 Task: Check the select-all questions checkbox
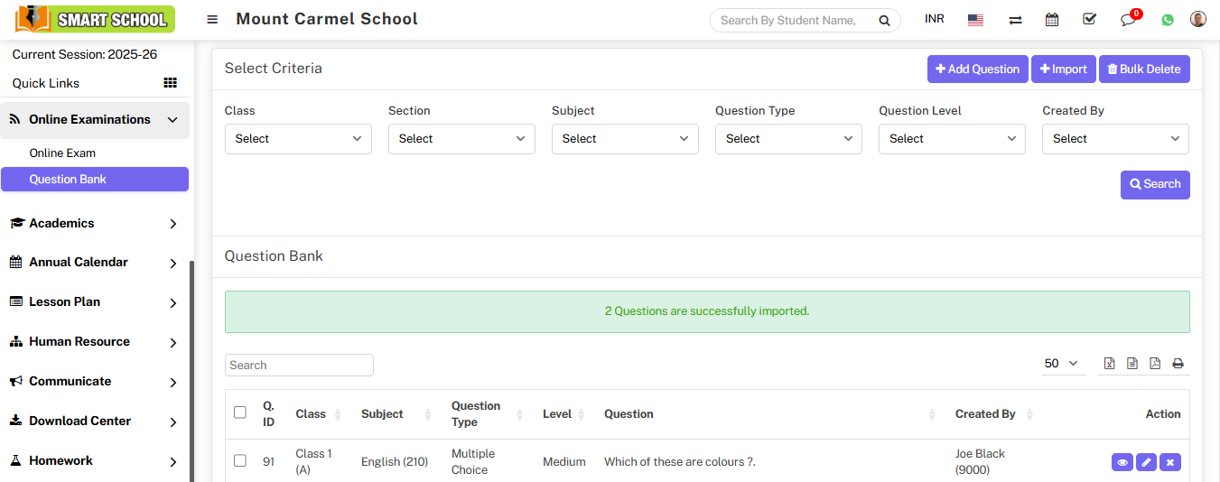(x=240, y=412)
